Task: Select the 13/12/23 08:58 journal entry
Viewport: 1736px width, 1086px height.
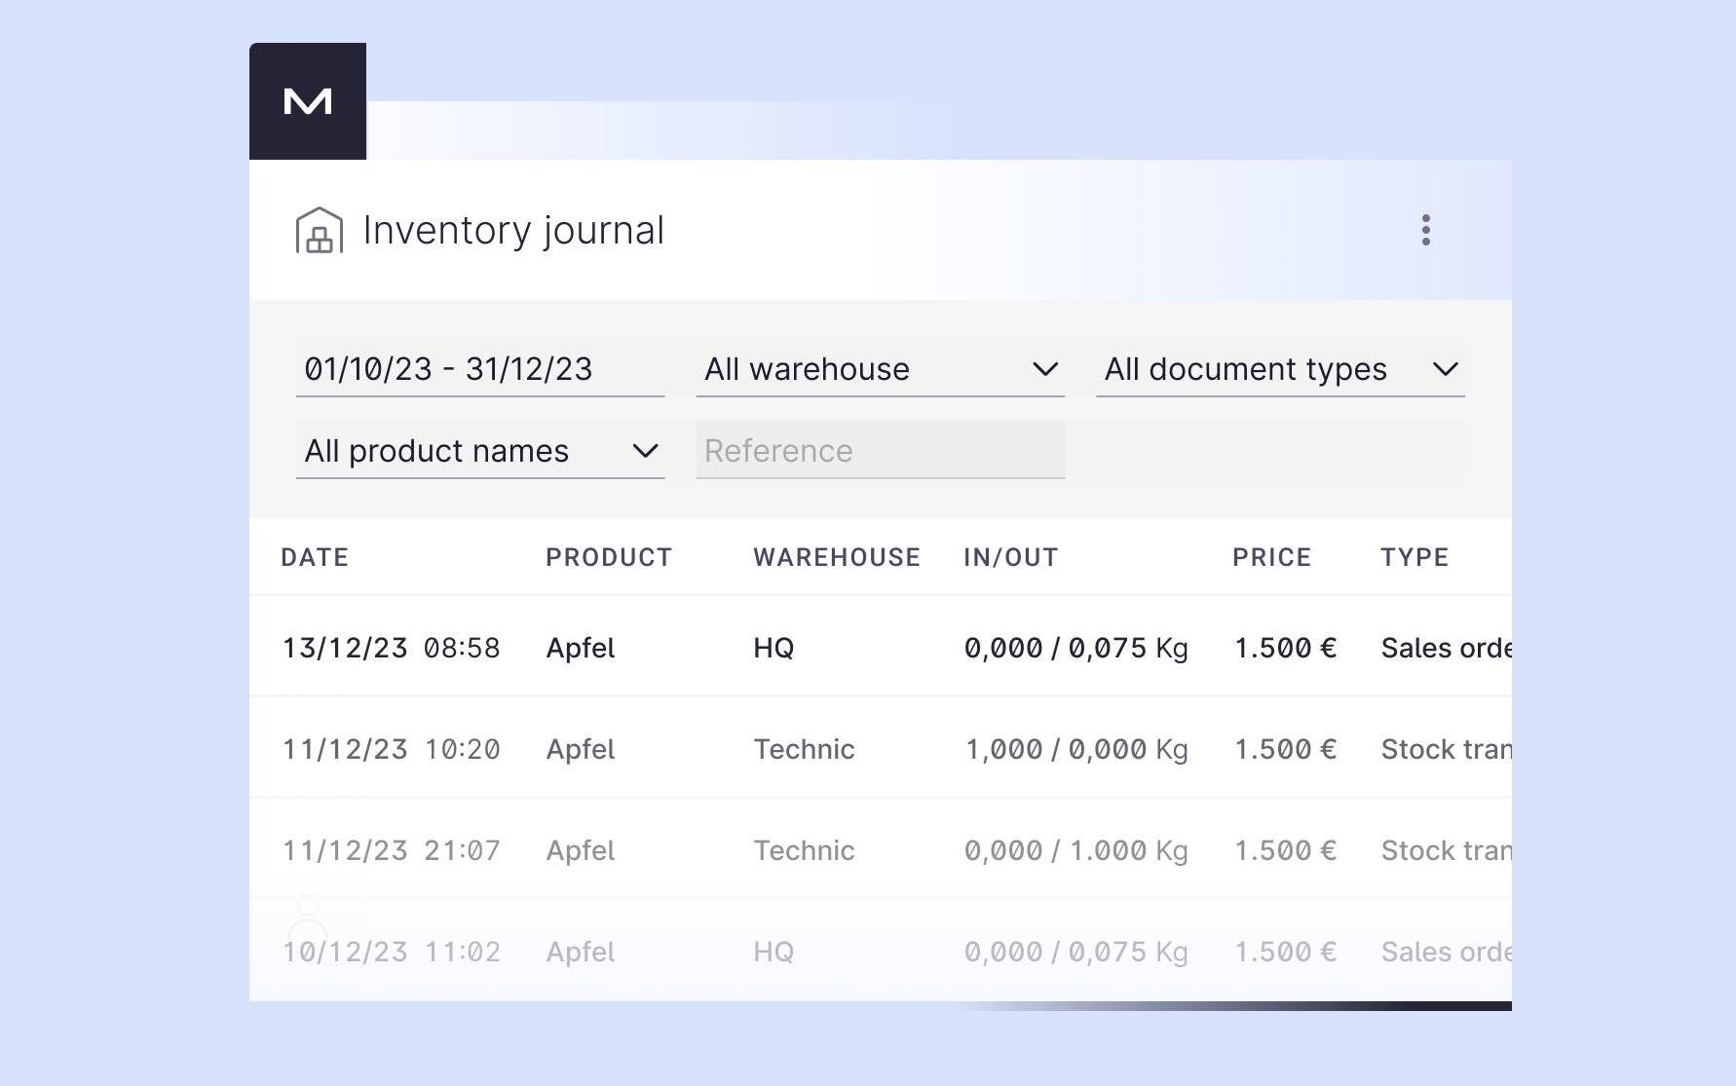Action: point(391,649)
